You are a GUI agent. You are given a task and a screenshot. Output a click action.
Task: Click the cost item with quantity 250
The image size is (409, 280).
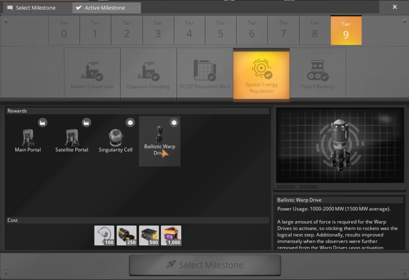pos(127,235)
